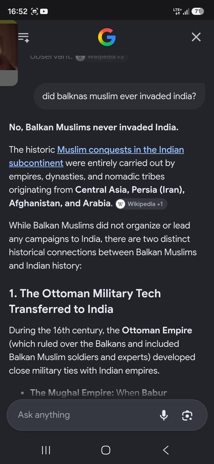Tap the video thumbnail at top left
The image size is (214, 464).
click(8, 53)
